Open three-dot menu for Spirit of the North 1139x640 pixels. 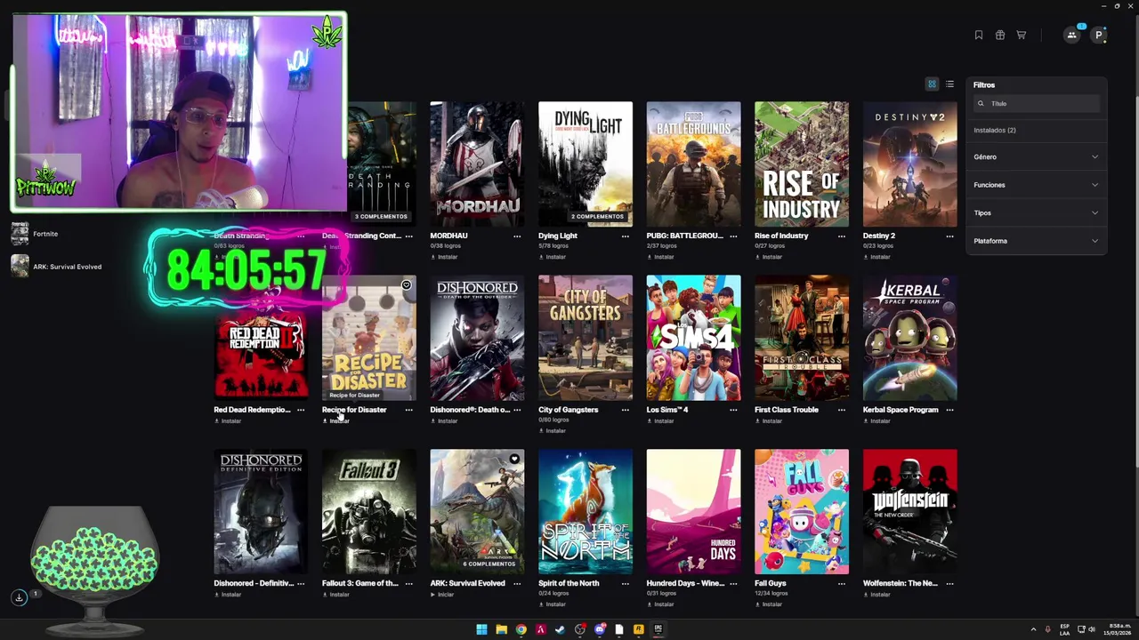tap(626, 584)
